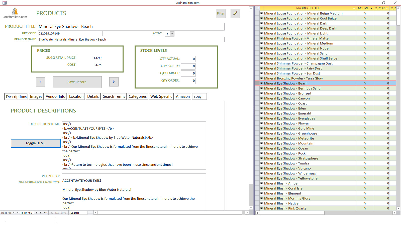Go to previous record in record navigator
This screenshot has width=401, height=225.
[18, 213]
